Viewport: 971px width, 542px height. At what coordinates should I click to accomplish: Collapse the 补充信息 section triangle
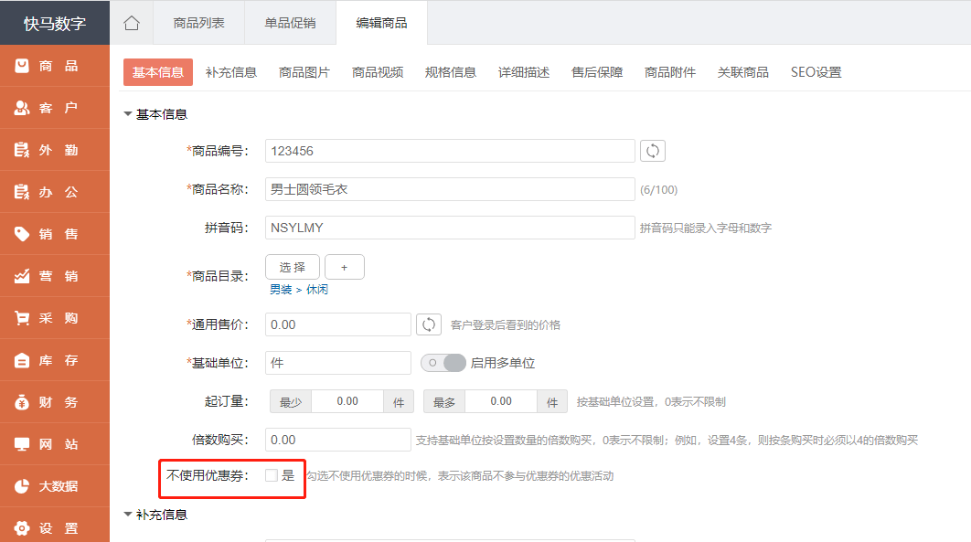point(128,515)
